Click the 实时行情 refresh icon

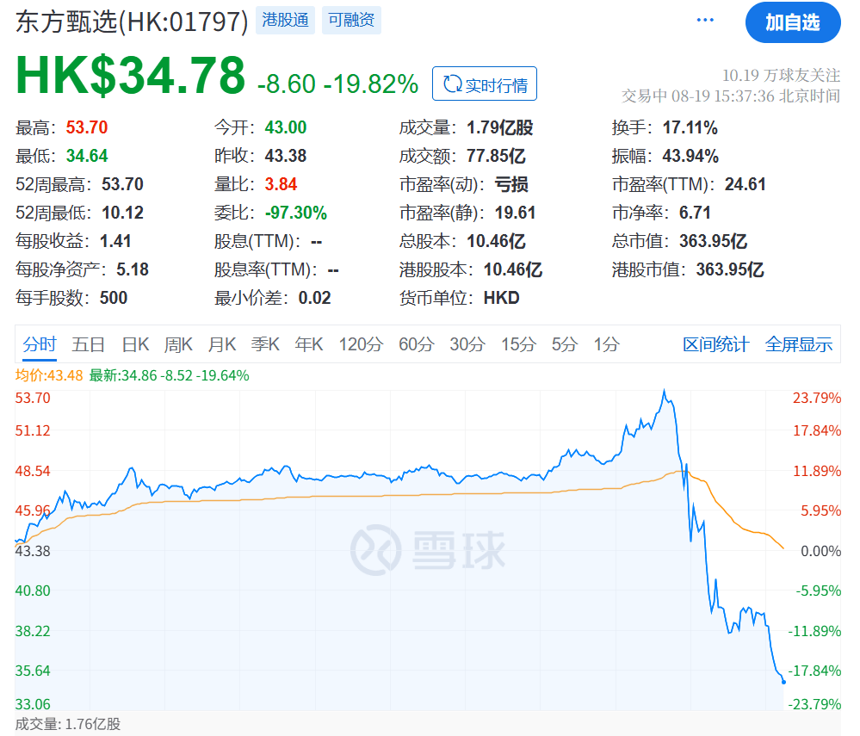pos(484,83)
